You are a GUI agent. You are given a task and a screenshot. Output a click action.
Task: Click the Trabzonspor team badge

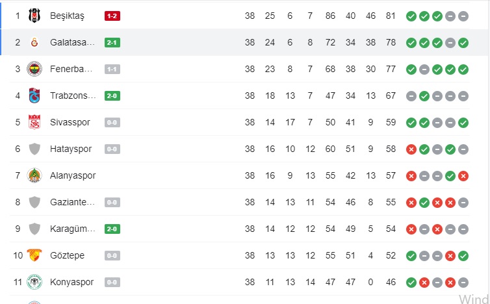point(34,95)
